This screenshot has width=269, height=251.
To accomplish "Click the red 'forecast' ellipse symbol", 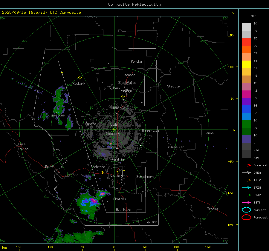I will pyautogui.click(x=246, y=217).
